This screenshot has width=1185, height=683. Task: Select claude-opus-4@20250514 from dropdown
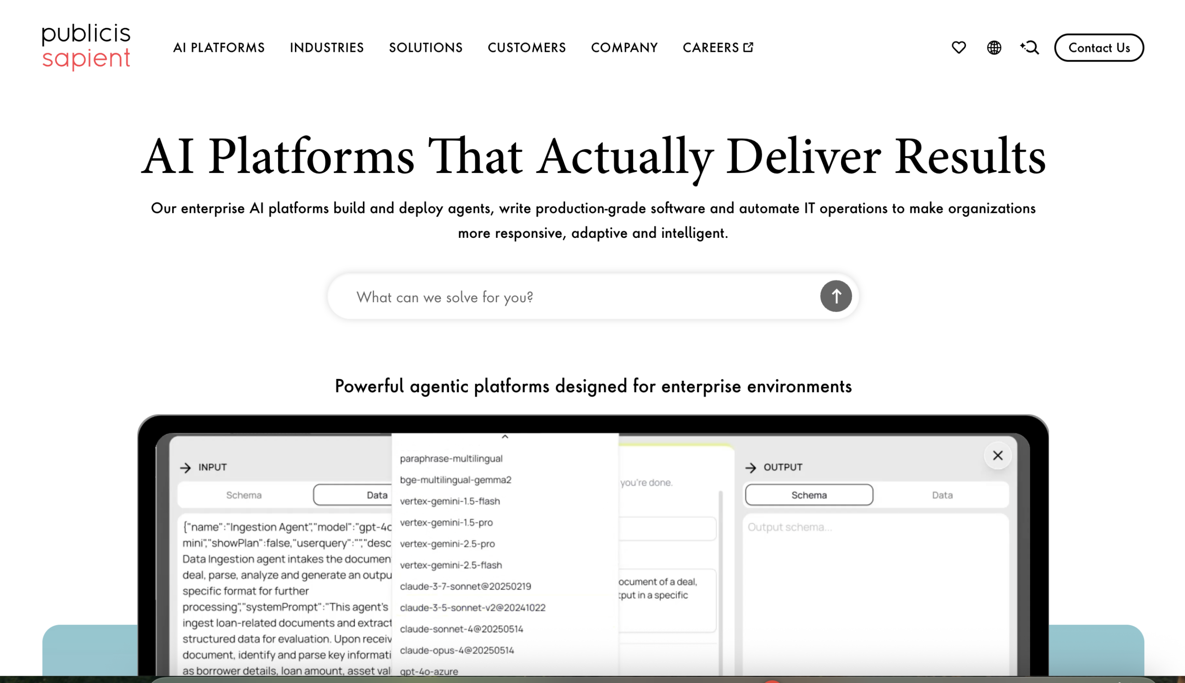456,650
